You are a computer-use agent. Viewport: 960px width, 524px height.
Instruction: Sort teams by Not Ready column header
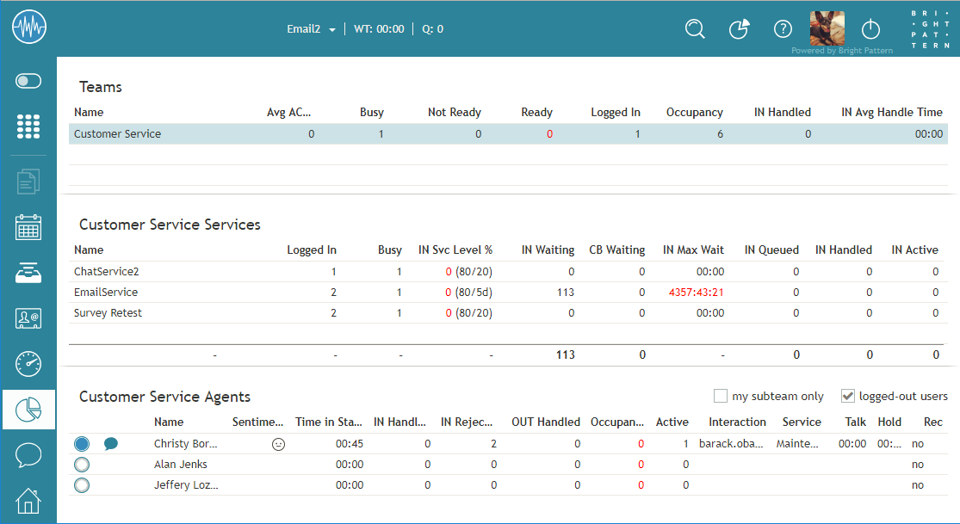coord(455,112)
